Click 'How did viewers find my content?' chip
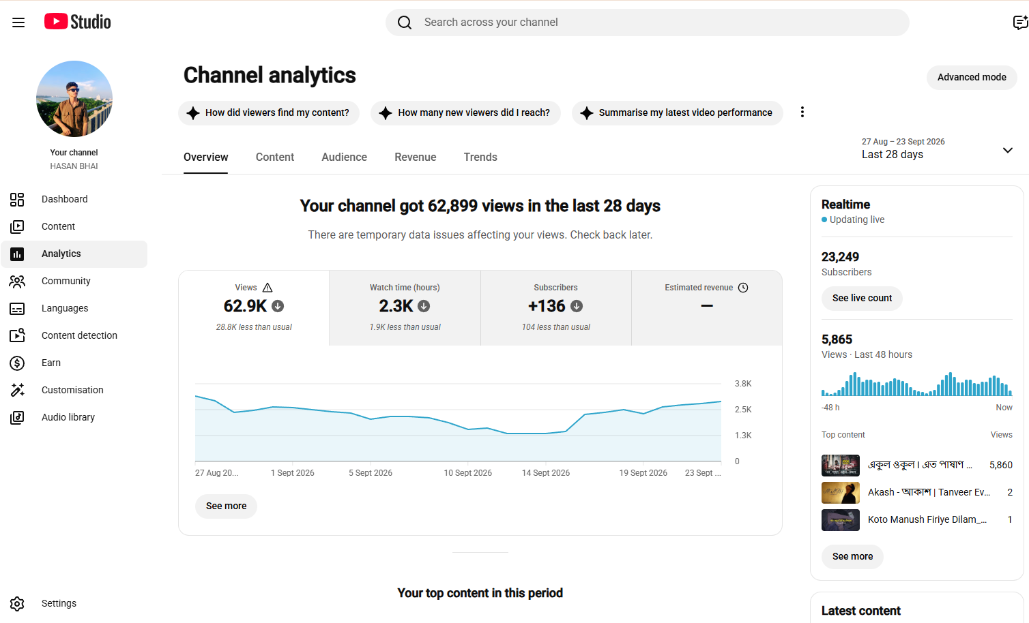 [x=269, y=112]
